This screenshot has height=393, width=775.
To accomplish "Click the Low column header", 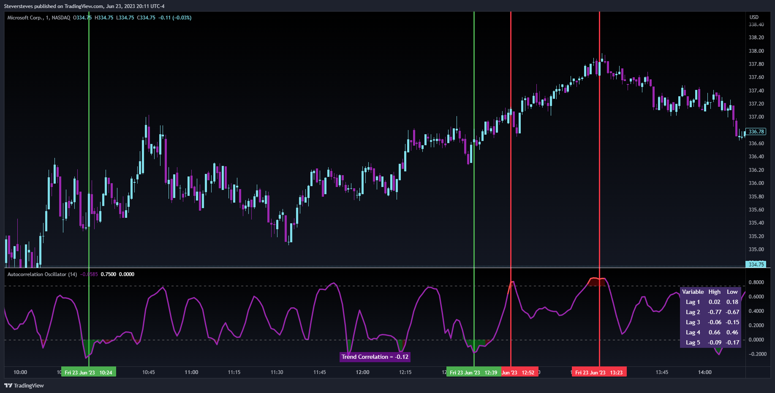I will [x=732, y=292].
